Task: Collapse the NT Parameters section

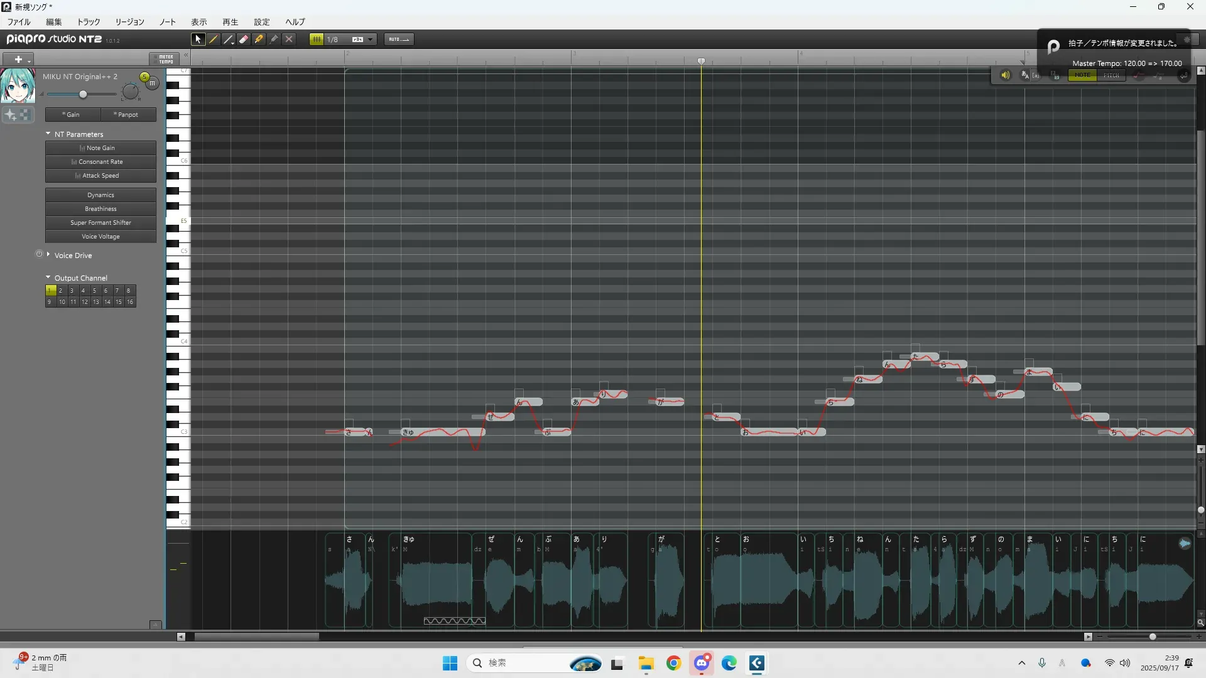Action: [48, 134]
